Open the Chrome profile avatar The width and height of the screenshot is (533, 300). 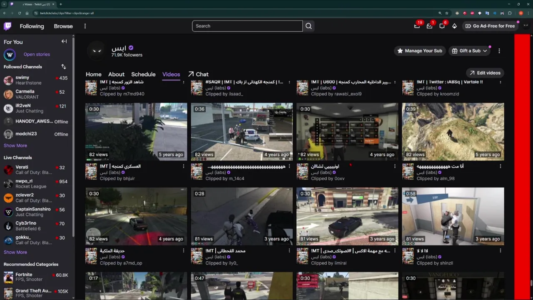coord(521,13)
